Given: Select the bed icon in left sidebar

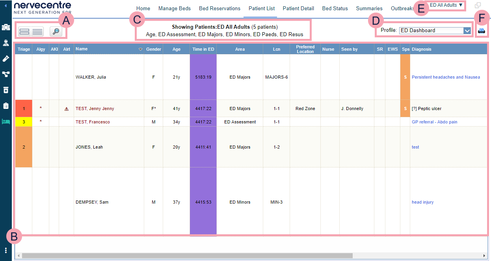Looking at the screenshot, I should click(6, 121).
